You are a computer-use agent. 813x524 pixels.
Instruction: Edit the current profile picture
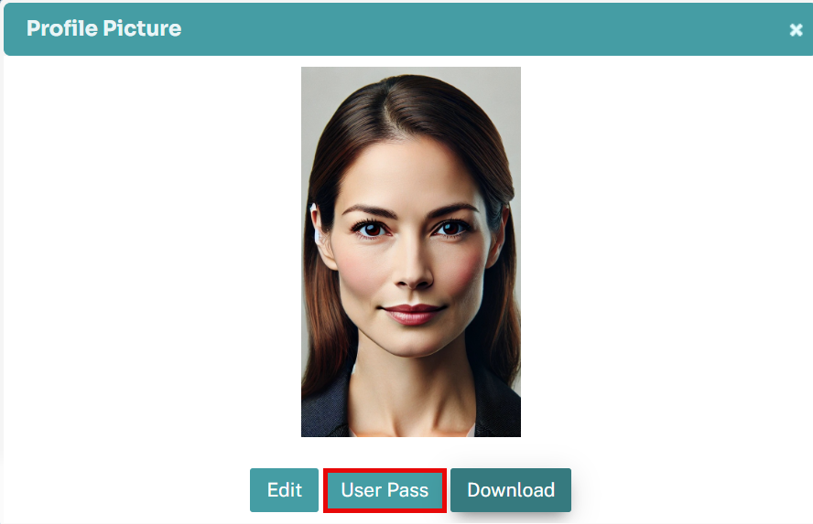[x=284, y=490]
